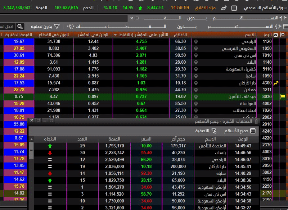Sort by the الاغلاق column header
Image resolution: width=288 pixels, height=210 pixels.
tap(180, 35)
